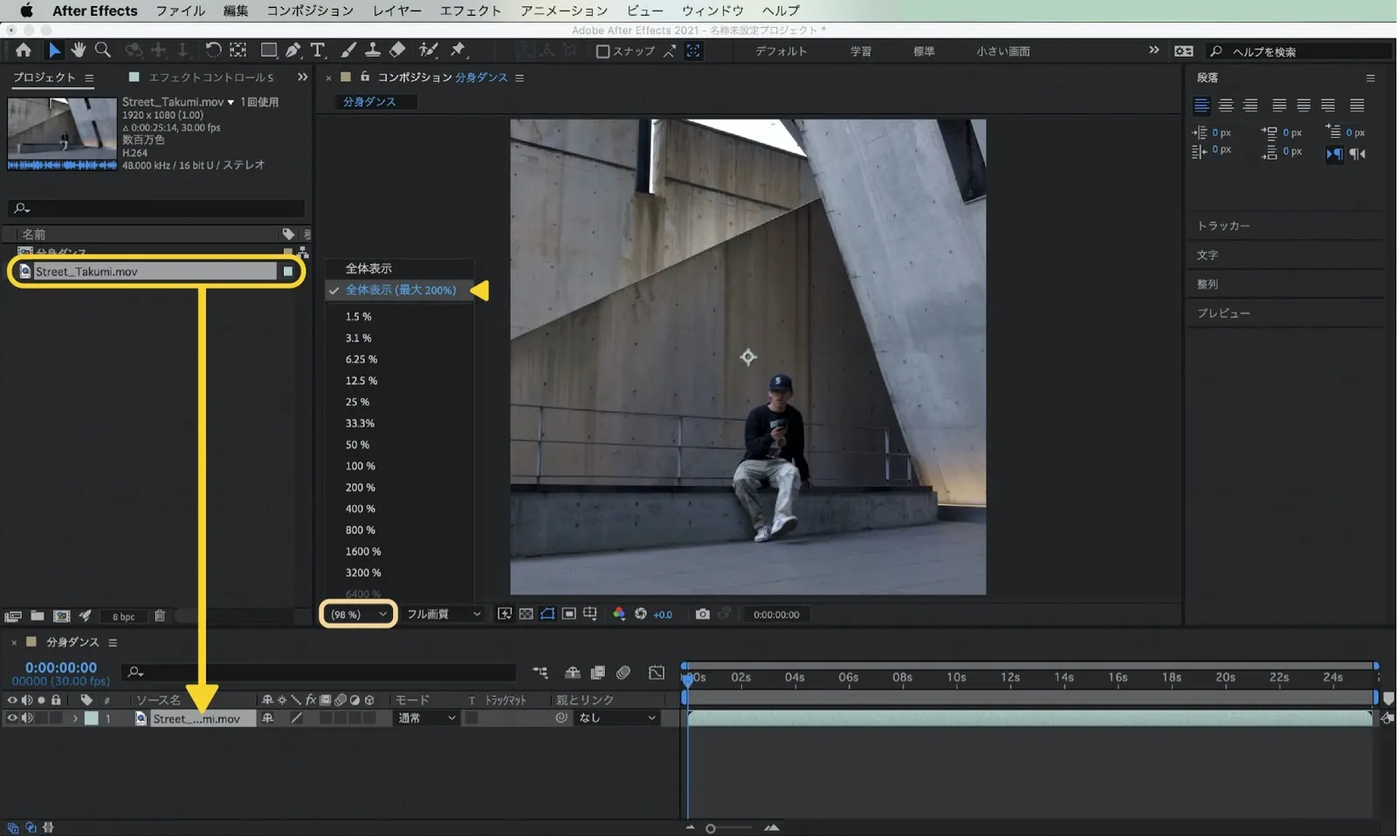Select the Type text tool
Image resolution: width=1397 pixels, height=836 pixels.
[x=318, y=50]
